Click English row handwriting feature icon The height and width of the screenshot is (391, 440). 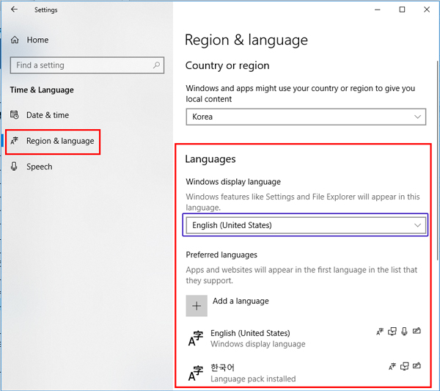point(417,332)
